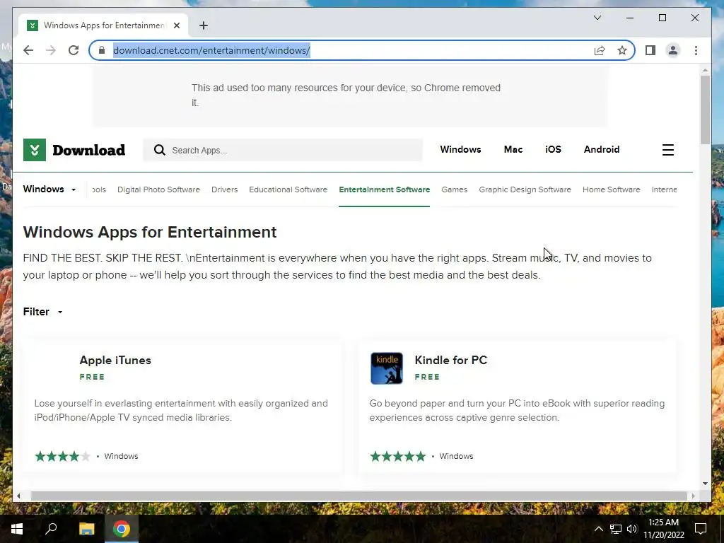The height and width of the screenshot is (543, 724).
Task: Toggle the Chrome side panel icon
Action: (x=650, y=50)
